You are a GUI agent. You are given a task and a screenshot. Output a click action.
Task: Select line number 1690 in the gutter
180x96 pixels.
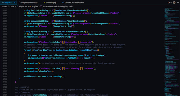click(5, 31)
